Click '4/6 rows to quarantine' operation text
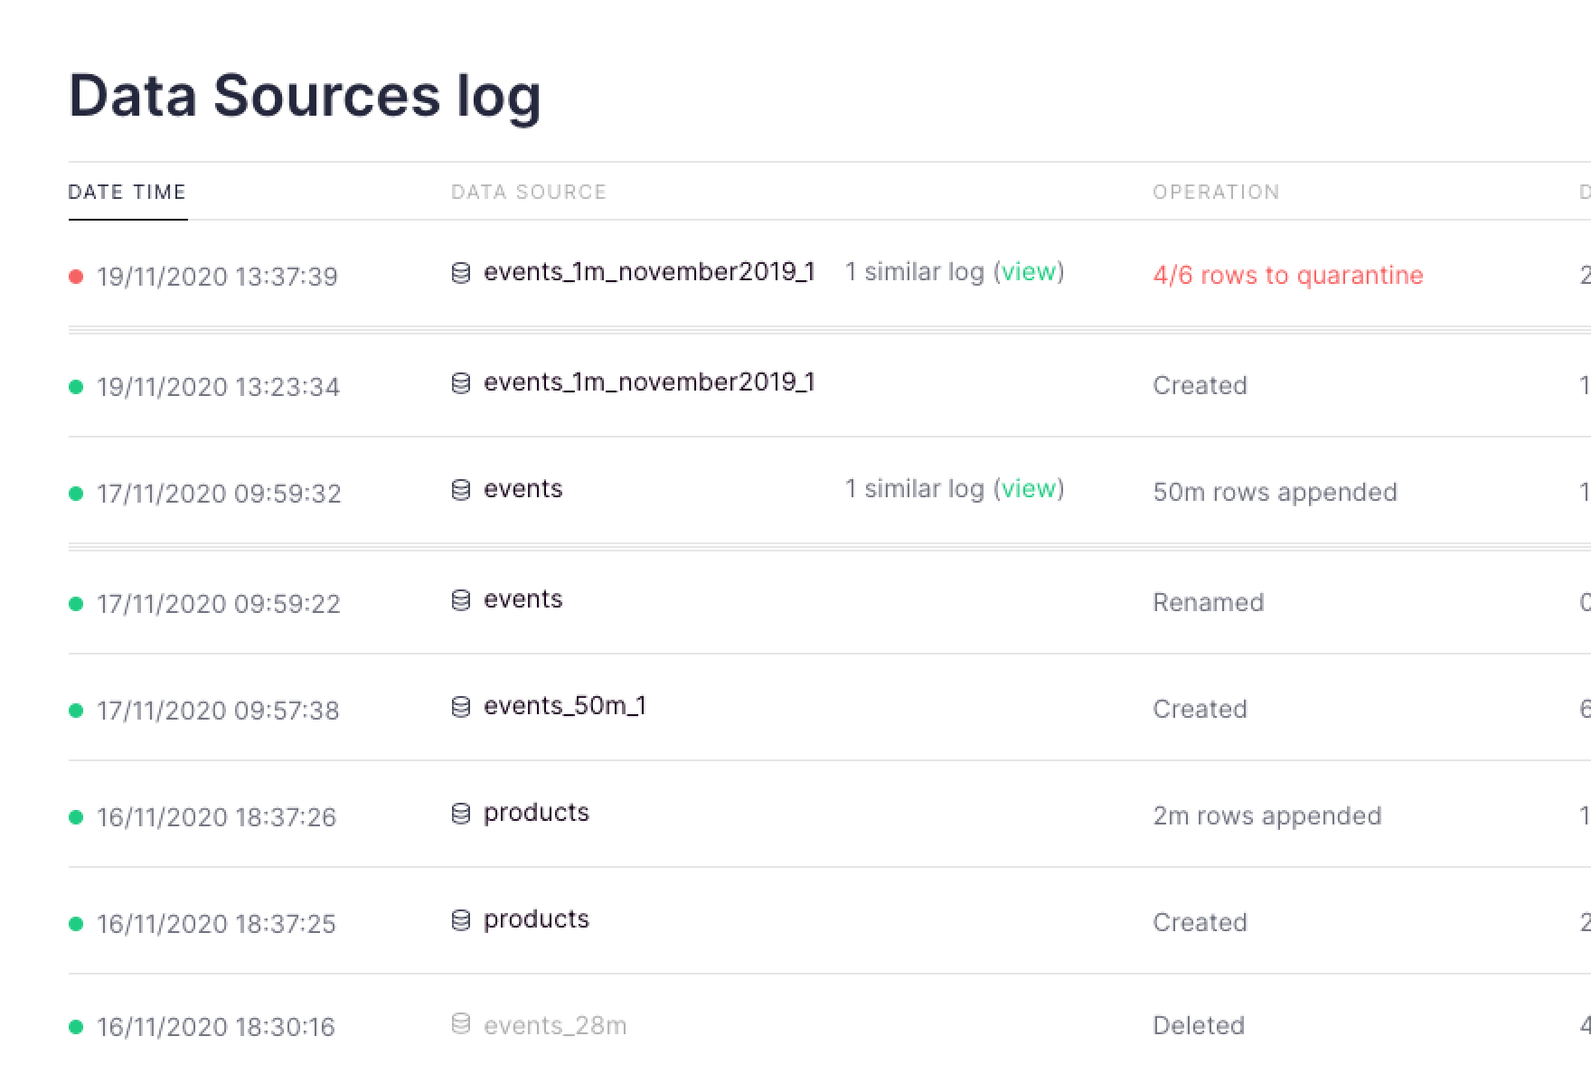The height and width of the screenshot is (1074, 1591). tap(1288, 276)
